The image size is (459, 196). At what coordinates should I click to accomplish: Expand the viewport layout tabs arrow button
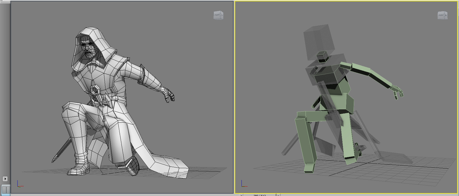coord(5,179)
